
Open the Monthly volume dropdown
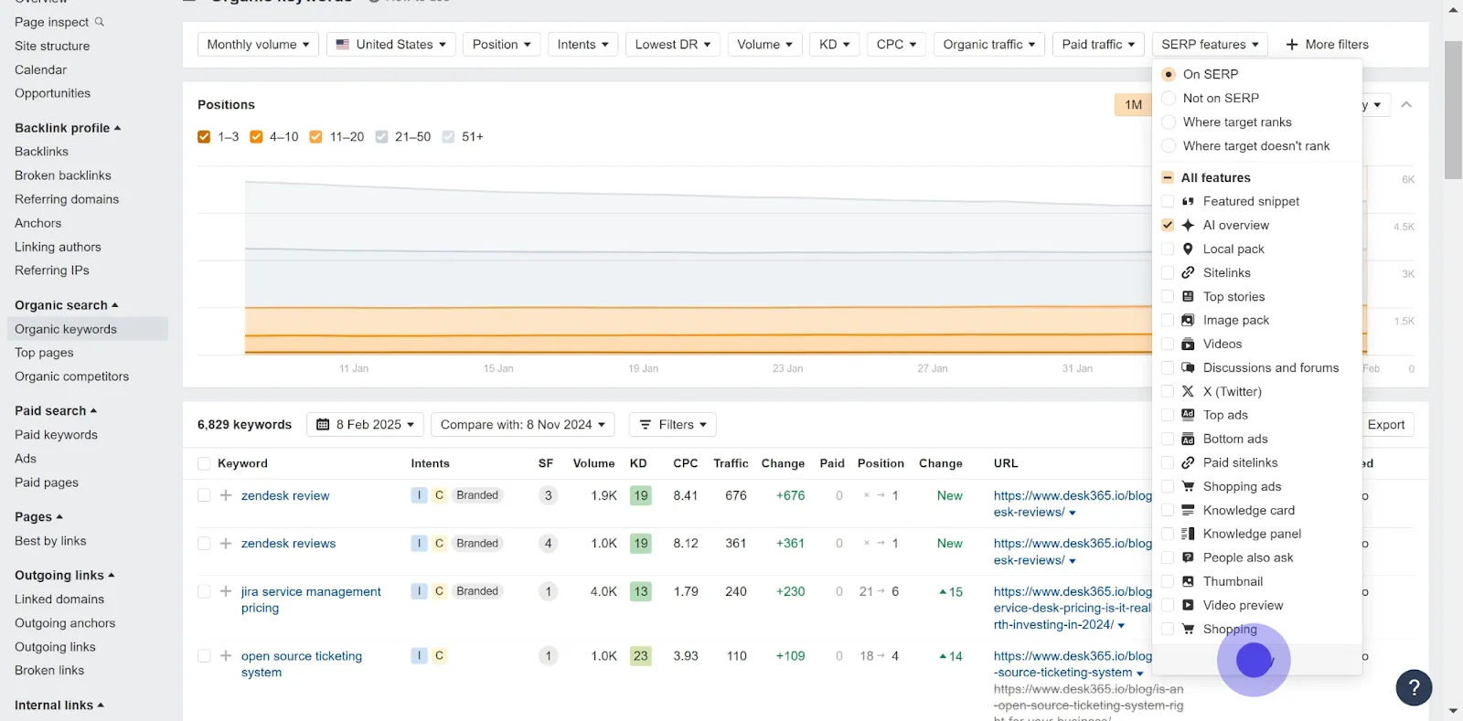pyautogui.click(x=258, y=44)
